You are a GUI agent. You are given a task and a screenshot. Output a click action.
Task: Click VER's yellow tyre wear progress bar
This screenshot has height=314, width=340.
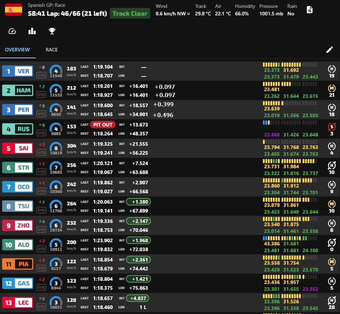[x=282, y=65]
